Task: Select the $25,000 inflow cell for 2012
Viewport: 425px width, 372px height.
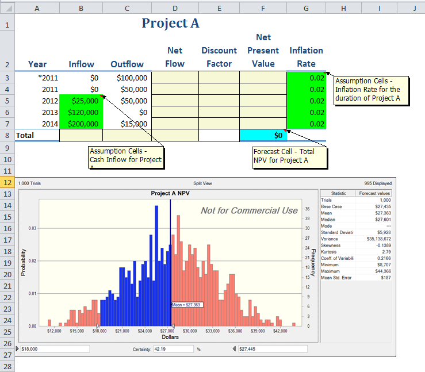Action: point(81,101)
